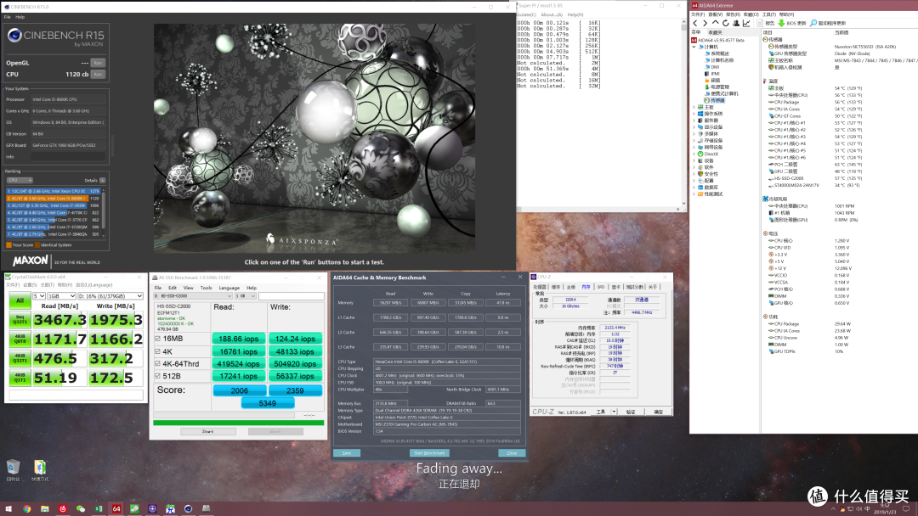This screenshot has height=516, width=918.
Task: Toggle 4K test checkbox in AS SSD
Action: pos(157,351)
